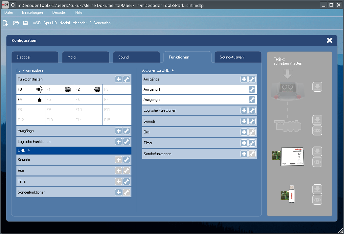The width and height of the screenshot is (344, 234).
Task: Open wrench settings for the actions Timer row
Action: (x=252, y=143)
